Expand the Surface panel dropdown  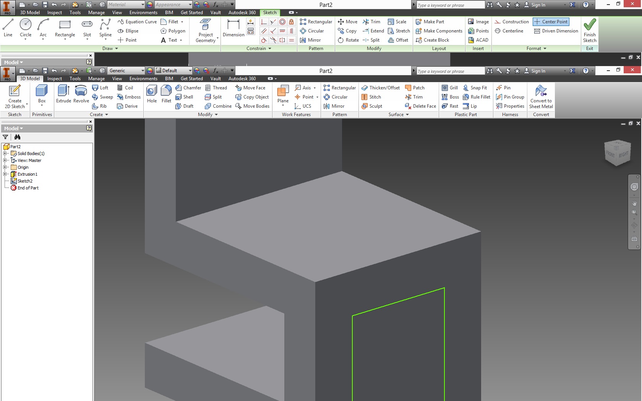(x=399, y=115)
